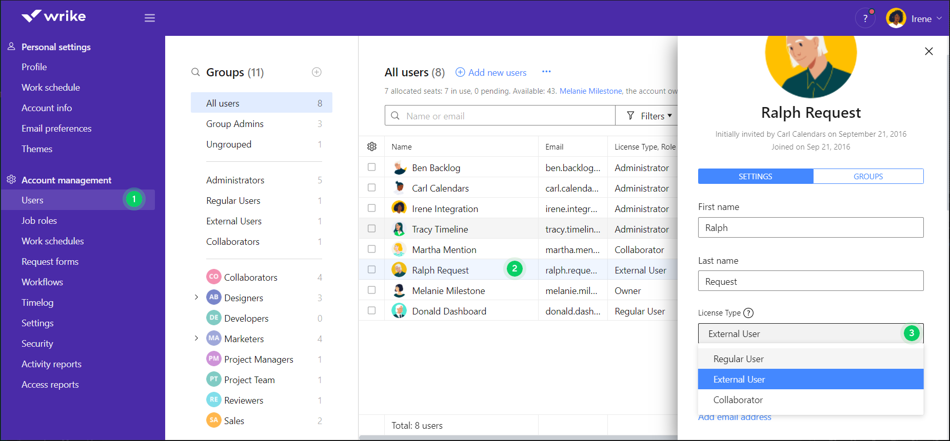Click the search magnifier beside Groups

[x=195, y=72]
